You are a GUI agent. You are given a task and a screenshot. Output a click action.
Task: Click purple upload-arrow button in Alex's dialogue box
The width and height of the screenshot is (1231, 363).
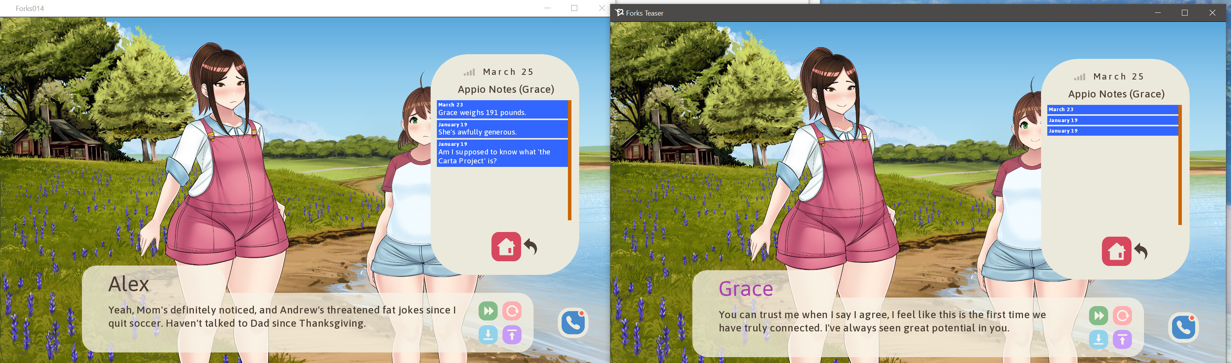click(x=511, y=335)
